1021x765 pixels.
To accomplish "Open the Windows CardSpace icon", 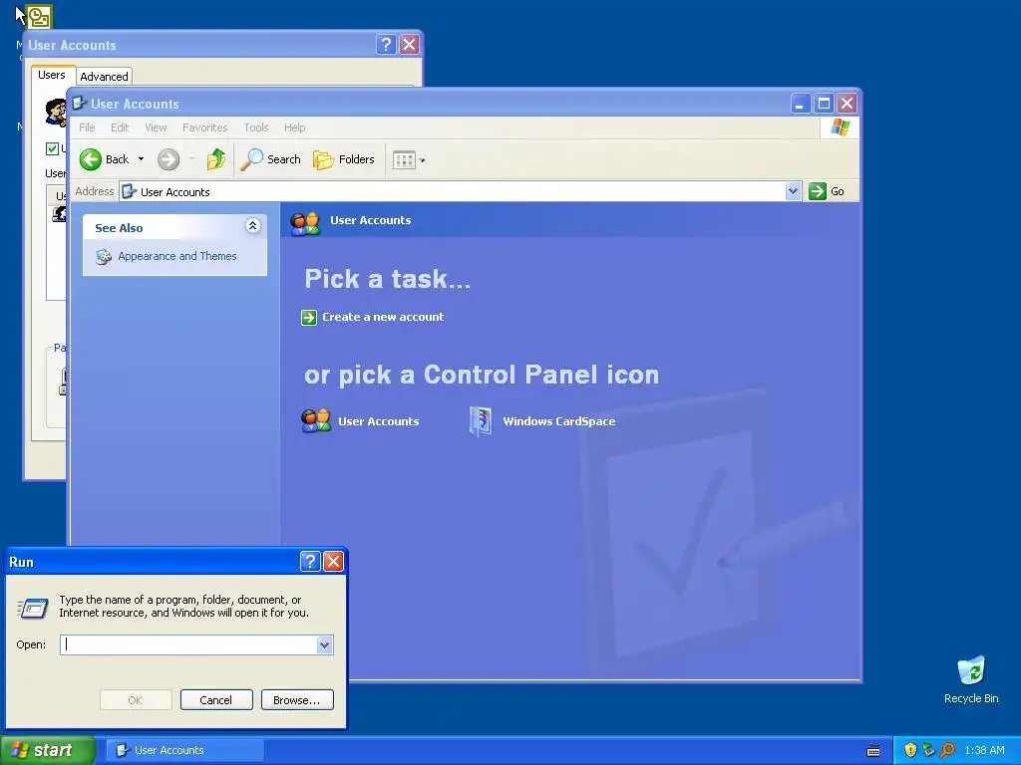I will click(481, 421).
